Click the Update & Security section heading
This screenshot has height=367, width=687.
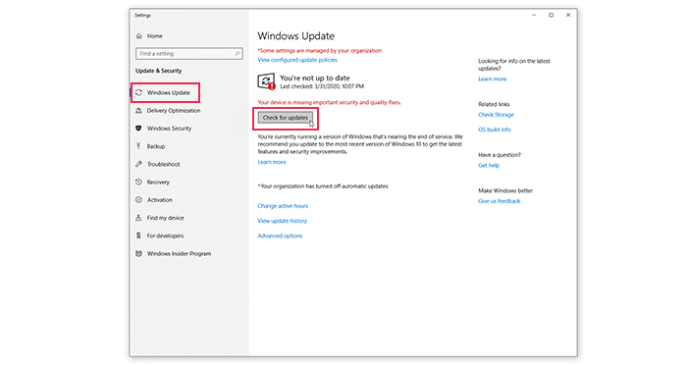pyautogui.click(x=158, y=71)
